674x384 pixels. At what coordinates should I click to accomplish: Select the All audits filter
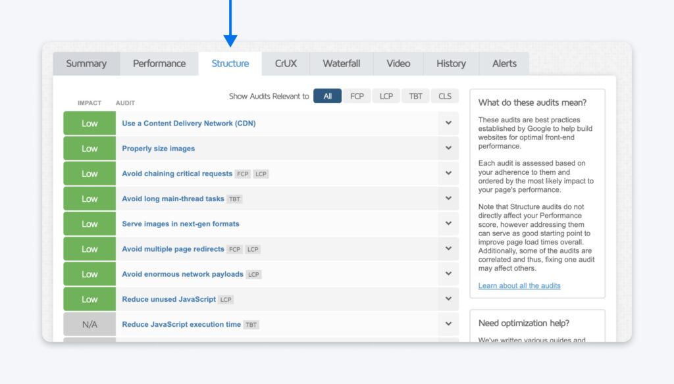(327, 96)
